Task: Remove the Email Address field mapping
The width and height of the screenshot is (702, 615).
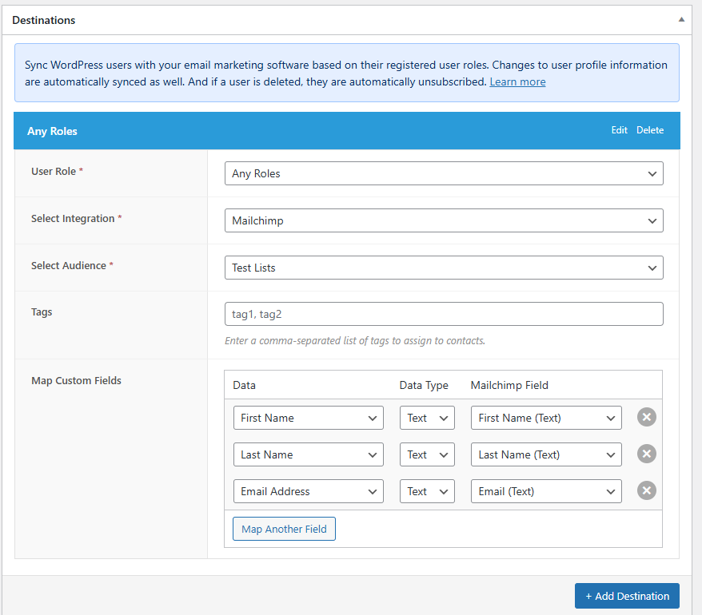Action: coord(646,490)
